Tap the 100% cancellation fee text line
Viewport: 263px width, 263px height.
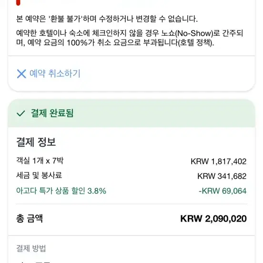pyautogui.click(x=115, y=42)
